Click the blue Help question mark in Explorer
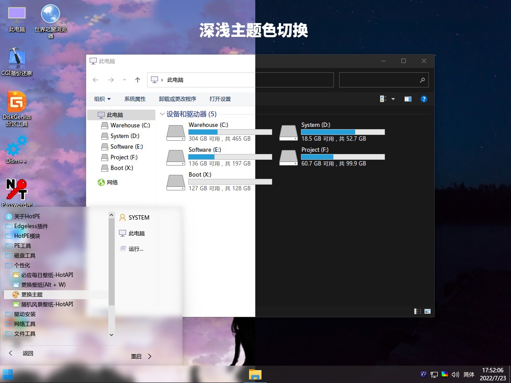 424,99
